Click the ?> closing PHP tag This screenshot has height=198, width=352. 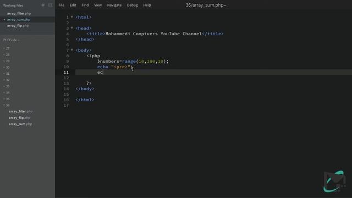(x=89, y=83)
